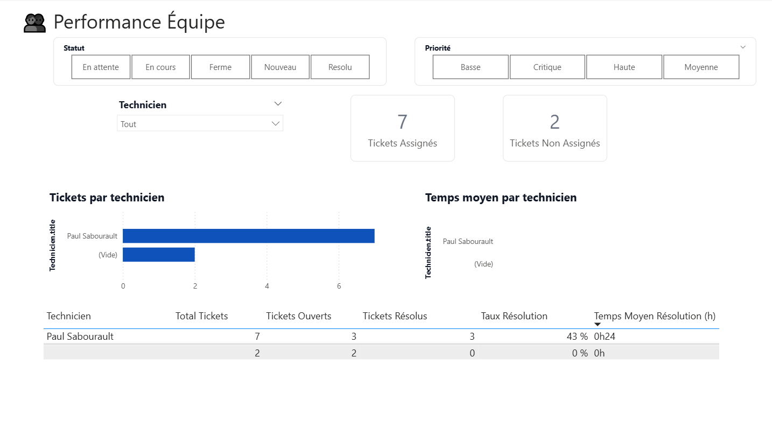772x434 pixels.
Task: Open the Technicien dropdown showing Tout
Action: [200, 124]
